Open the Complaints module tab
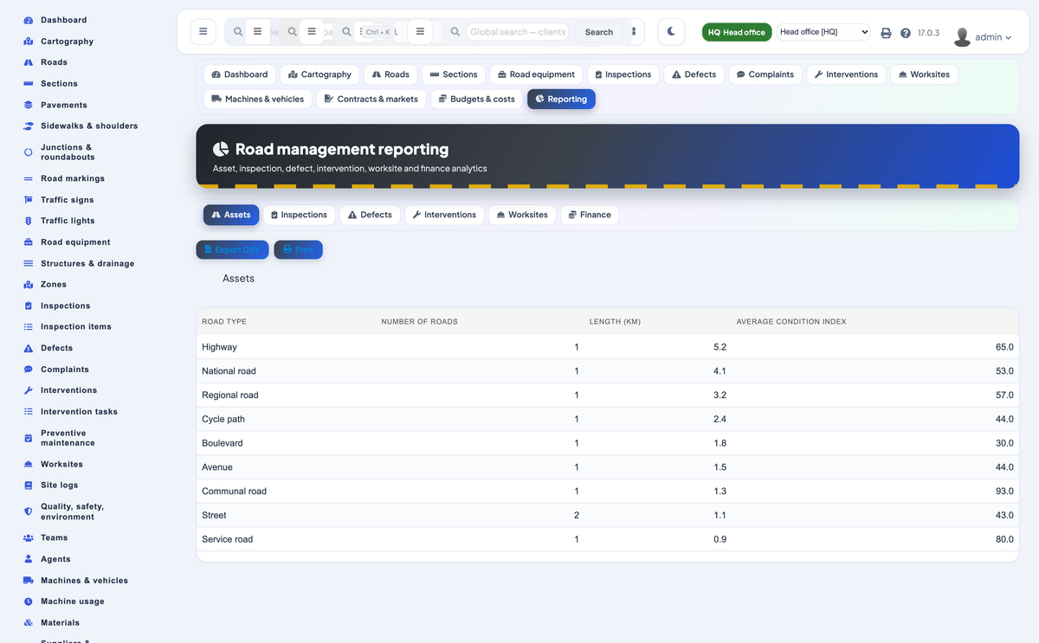 765,74
